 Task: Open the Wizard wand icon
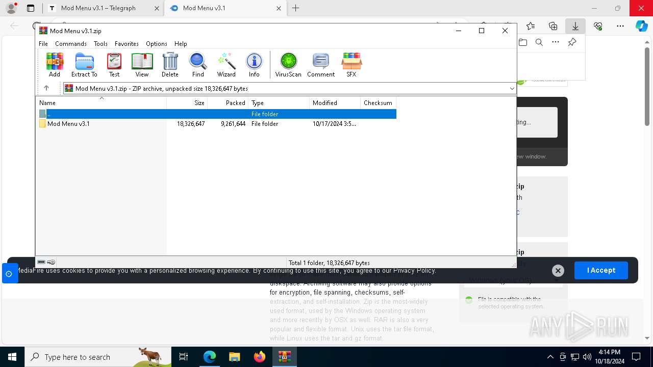point(227,65)
